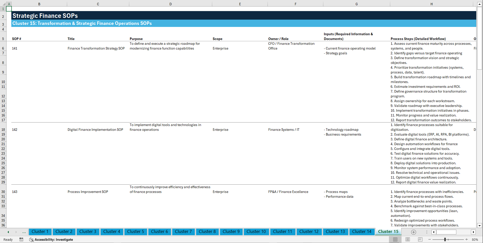Switch to the Cluster 8 tab

click(x=207, y=232)
